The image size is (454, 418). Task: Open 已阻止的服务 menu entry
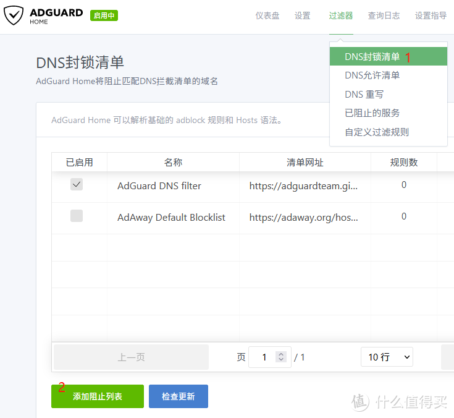[x=389, y=113]
